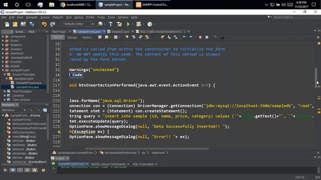Screen dimensions: 321x180
Task: Click the collapsed Code fold on line 34
Action: (x=76, y=75)
